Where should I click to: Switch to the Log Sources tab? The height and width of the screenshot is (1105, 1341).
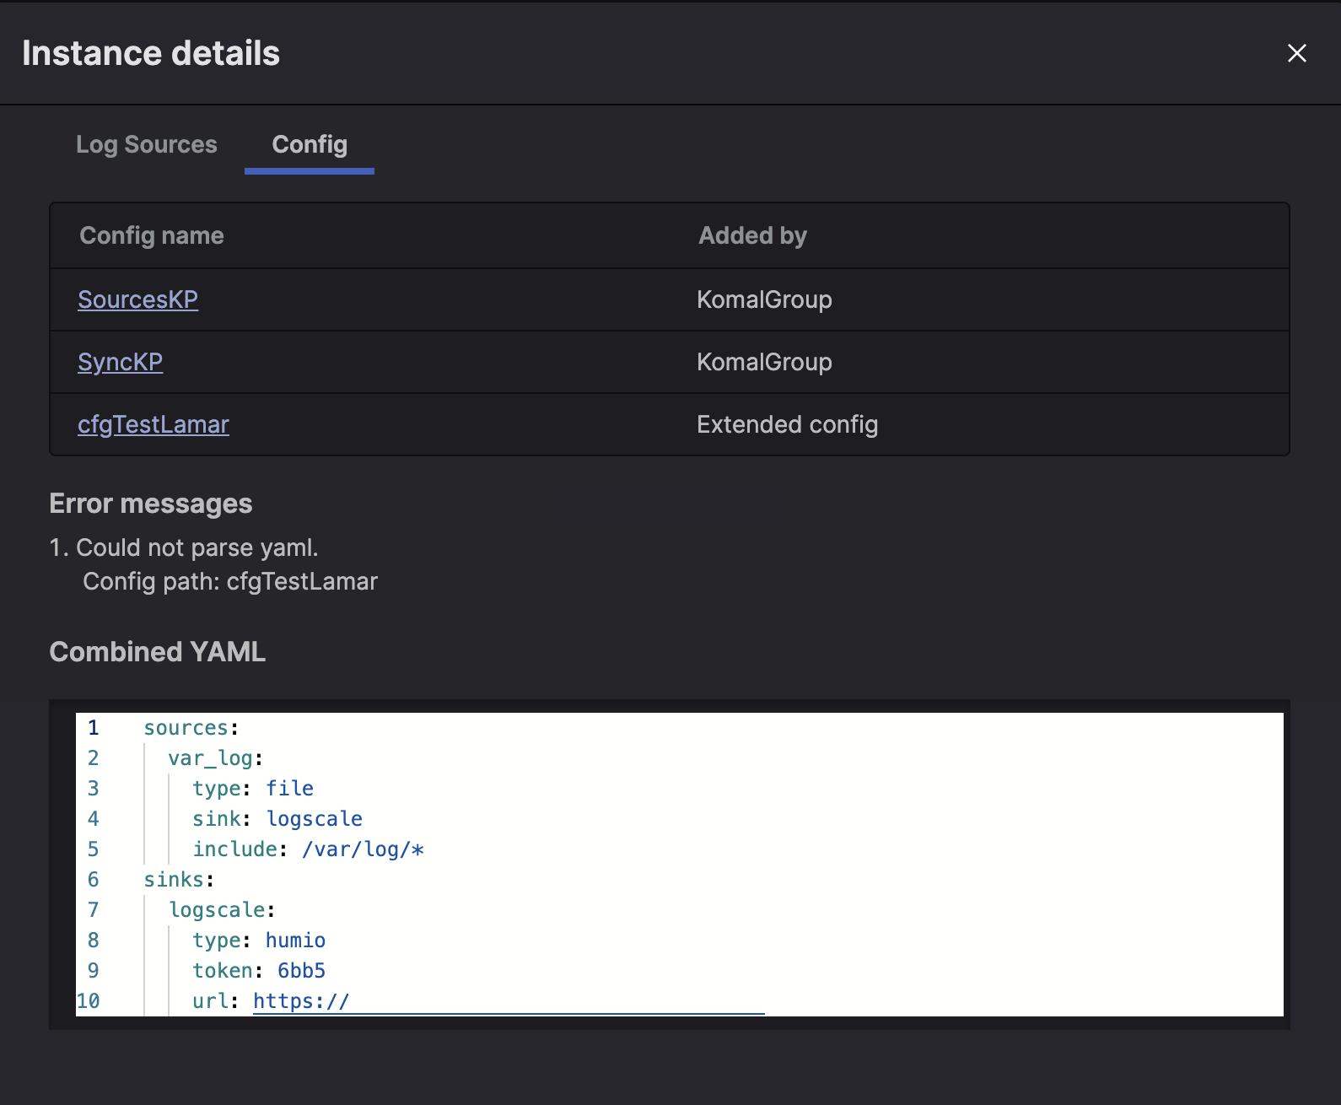(x=147, y=144)
